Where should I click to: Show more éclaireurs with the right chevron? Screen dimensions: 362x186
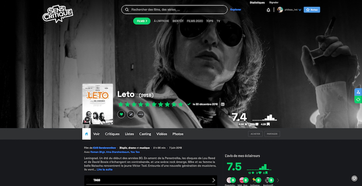(278, 180)
